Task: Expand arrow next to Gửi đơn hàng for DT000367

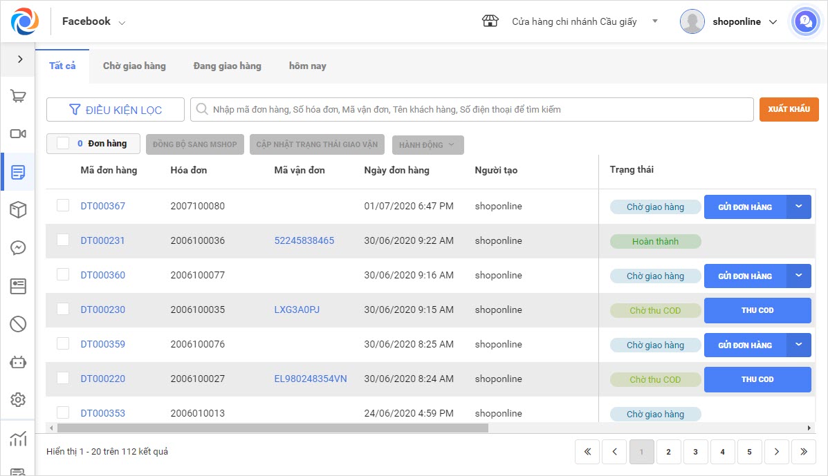Action: (799, 206)
